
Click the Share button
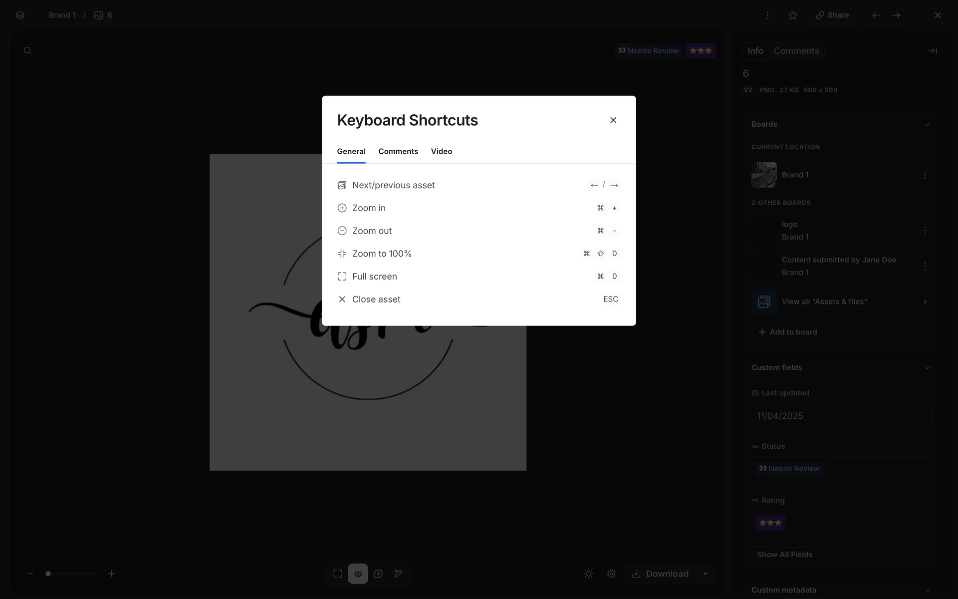[832, 15]
